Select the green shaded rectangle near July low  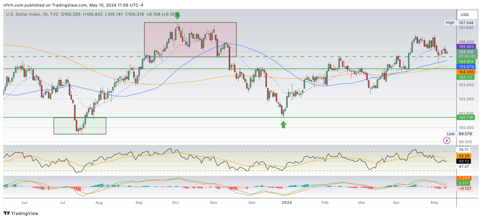coord(80,125)
